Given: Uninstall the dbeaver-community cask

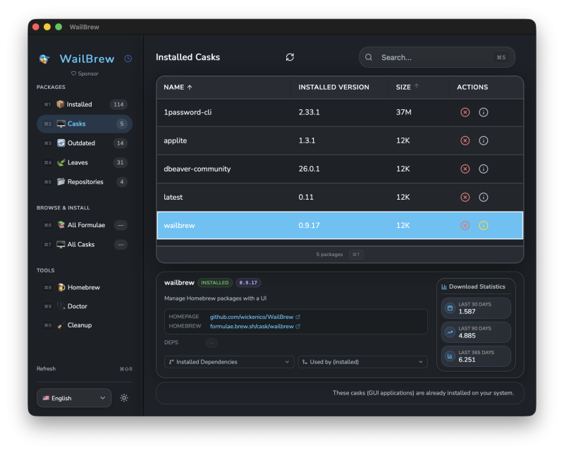Looking at the screenshot, I should point(465,169).
